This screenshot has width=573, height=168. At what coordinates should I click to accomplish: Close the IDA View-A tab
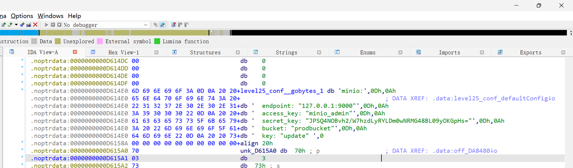pos(75,52)
